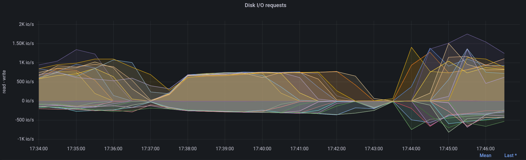Click the -500 io/s y-axis label

24,120
